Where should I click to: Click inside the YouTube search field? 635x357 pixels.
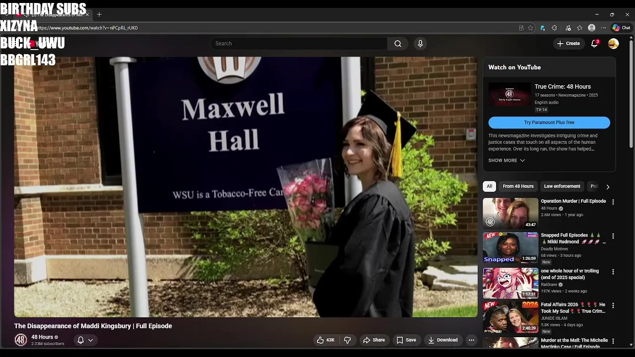299,44
